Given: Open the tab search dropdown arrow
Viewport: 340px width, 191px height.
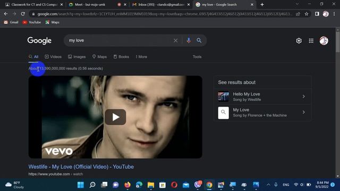Looking at the screenshot, I should 297,4.
